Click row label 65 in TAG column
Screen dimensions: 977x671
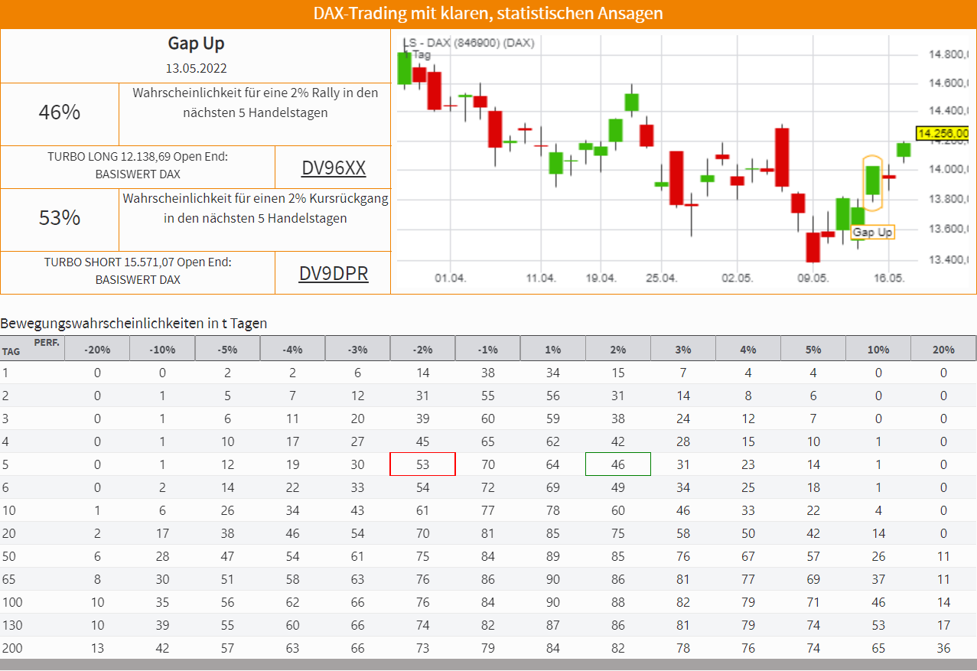click(9, 579)
